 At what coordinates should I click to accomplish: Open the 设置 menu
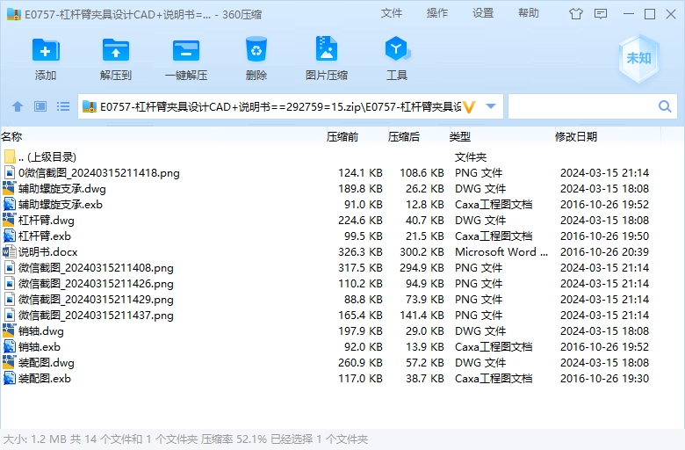(483, 13)
